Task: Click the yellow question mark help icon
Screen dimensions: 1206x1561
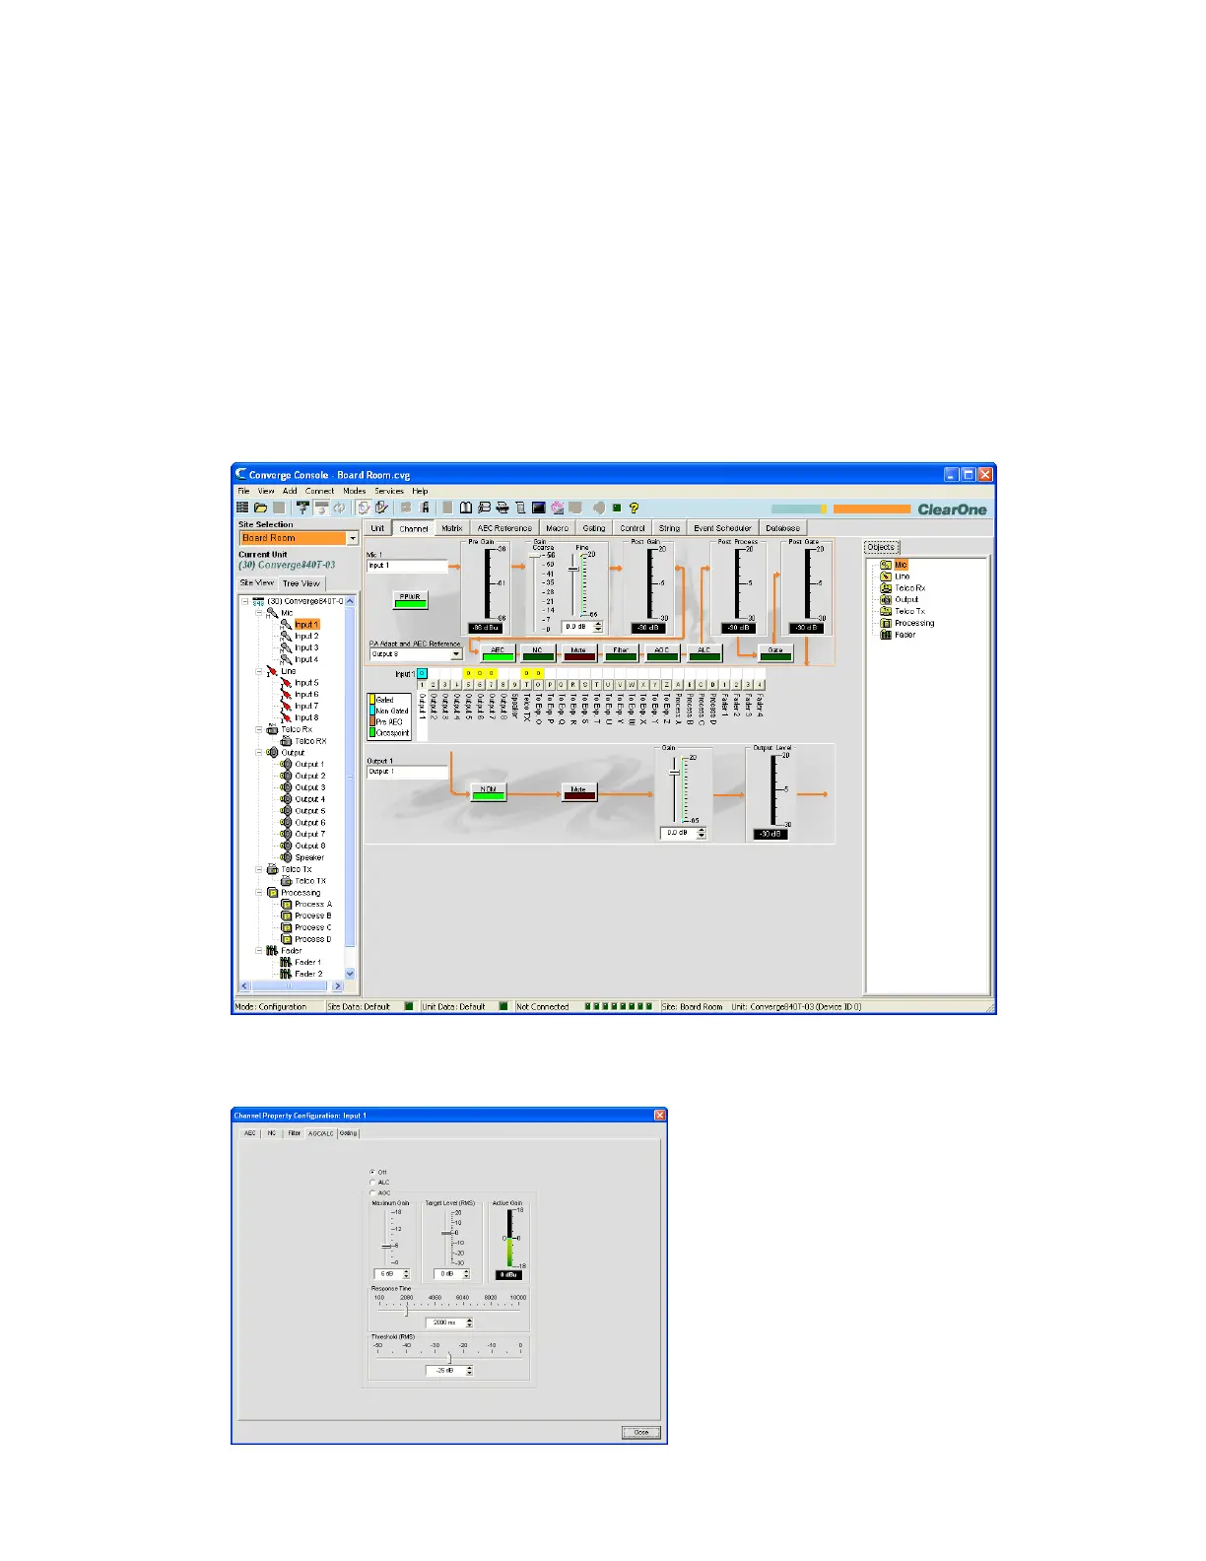Action: pos(634,508)
